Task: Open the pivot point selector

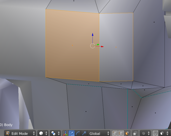Action: 55,133
